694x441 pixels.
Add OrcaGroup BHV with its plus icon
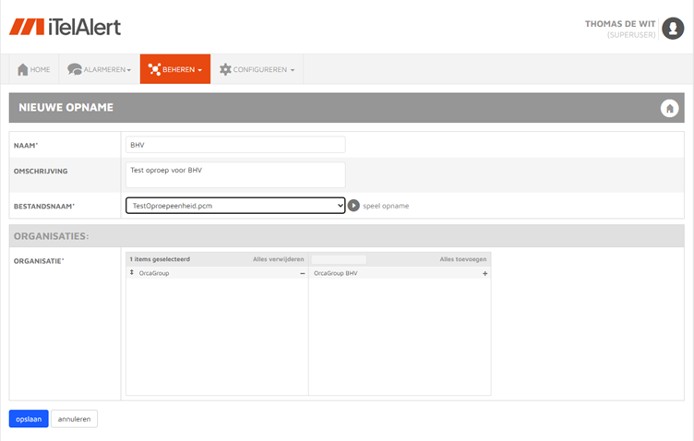tap(485, 273)
